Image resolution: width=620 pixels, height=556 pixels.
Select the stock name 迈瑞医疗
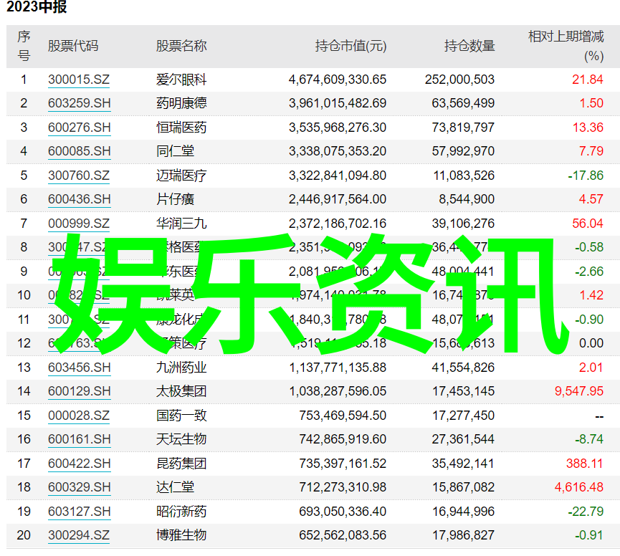[181, 176]
